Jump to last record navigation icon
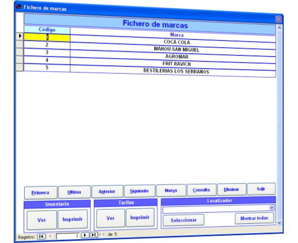Screen dimensions: 298x243 94,235
